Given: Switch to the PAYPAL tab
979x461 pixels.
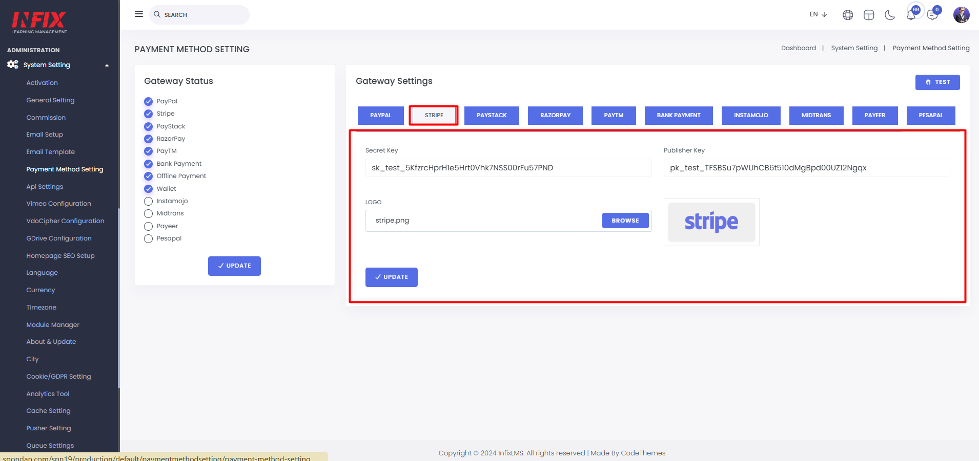Looking at the screenshot, I should click(380, 115).
